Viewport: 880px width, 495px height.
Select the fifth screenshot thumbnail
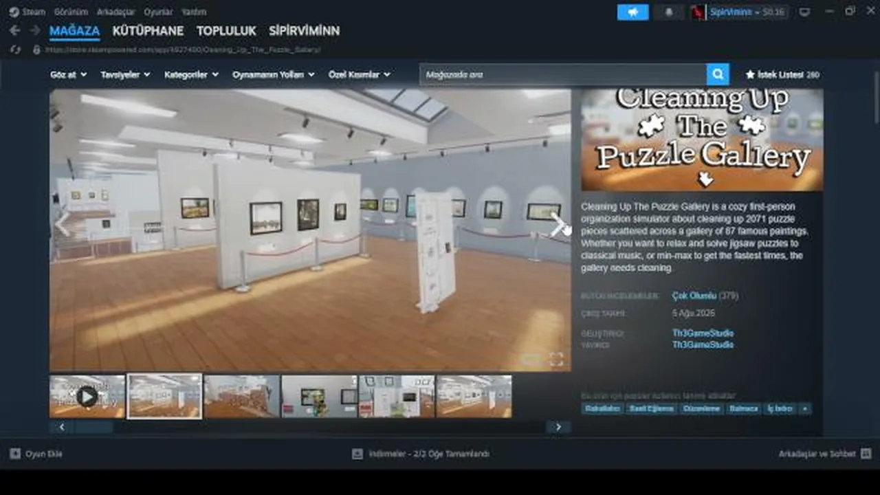coord(397,396)
